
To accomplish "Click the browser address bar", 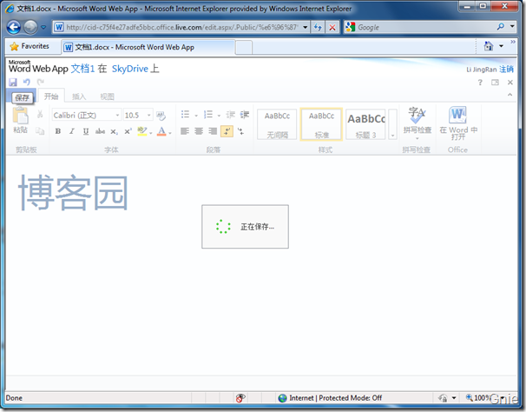I will tap(181, 27).
